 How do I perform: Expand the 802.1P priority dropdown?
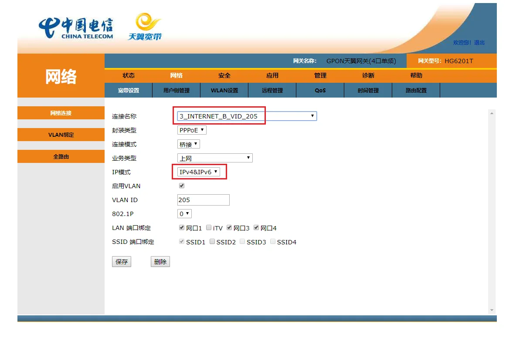point(184,213)
